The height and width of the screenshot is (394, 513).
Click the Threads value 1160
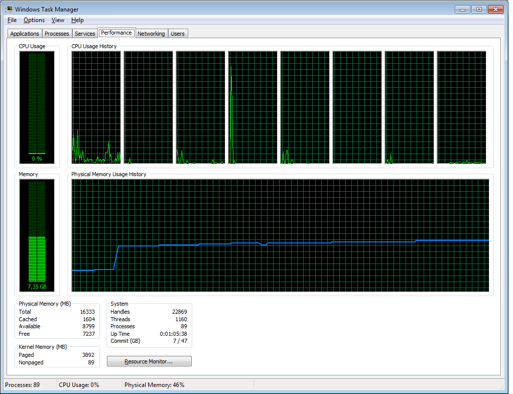pyautogui.click(x=181, y=319)
